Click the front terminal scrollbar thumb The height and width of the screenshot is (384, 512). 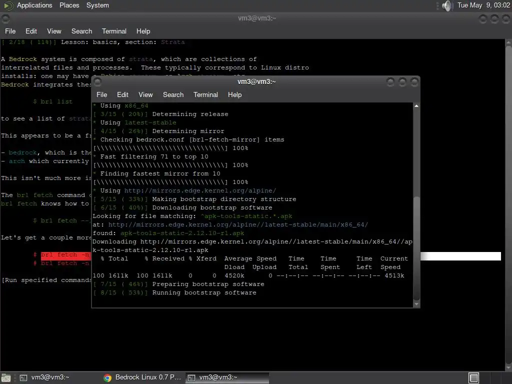(x=416, y=248)
